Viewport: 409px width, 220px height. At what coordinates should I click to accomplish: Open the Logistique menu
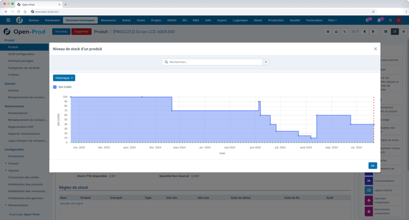pyautogui.click(x=240, y=20)
